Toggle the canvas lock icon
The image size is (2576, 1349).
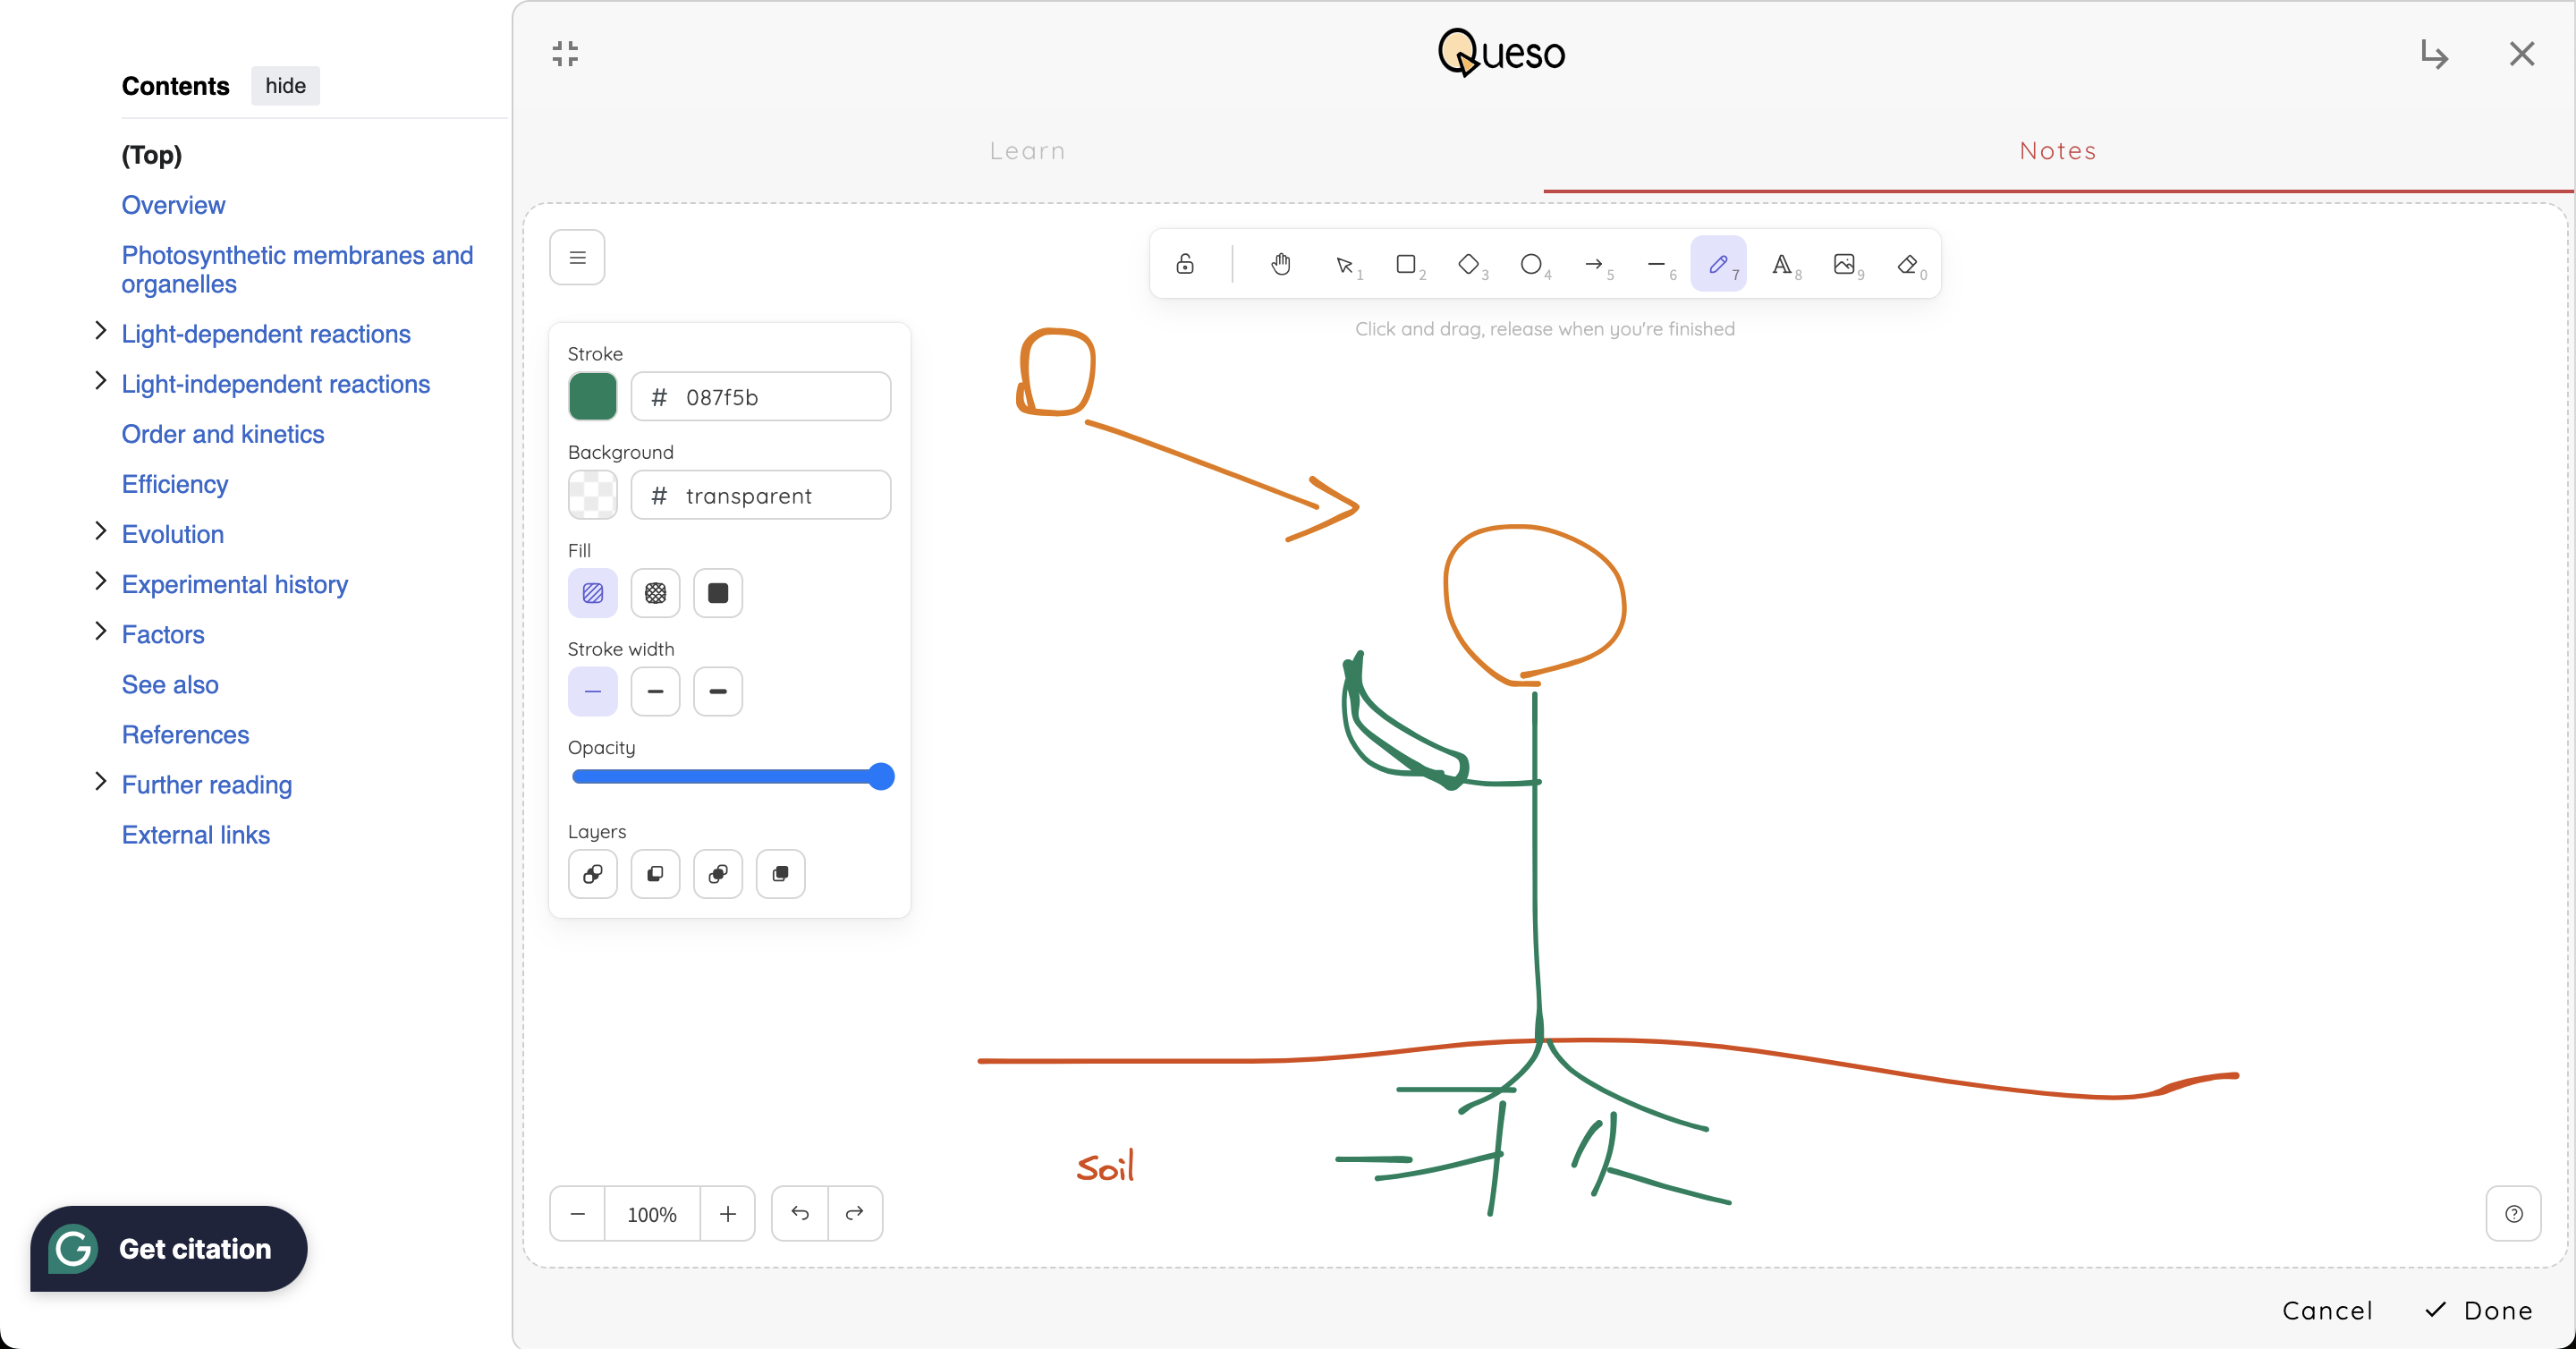click(1185, 264)
